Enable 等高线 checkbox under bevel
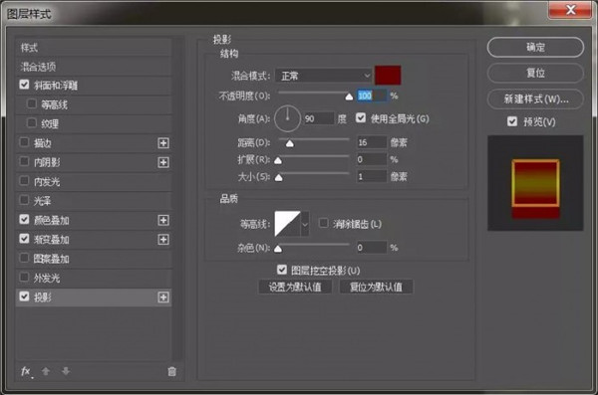This screenshot has height=395, width=598. [32, 103]
